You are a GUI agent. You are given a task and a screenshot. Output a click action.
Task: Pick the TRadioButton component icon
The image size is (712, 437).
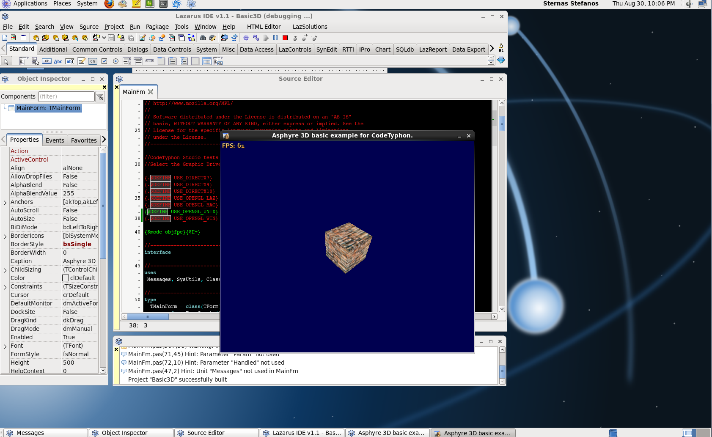pos(115,61)
